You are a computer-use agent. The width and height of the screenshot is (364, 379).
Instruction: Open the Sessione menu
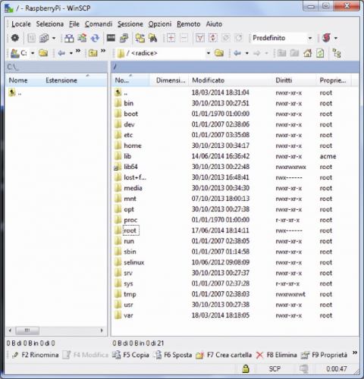point(130,24)
